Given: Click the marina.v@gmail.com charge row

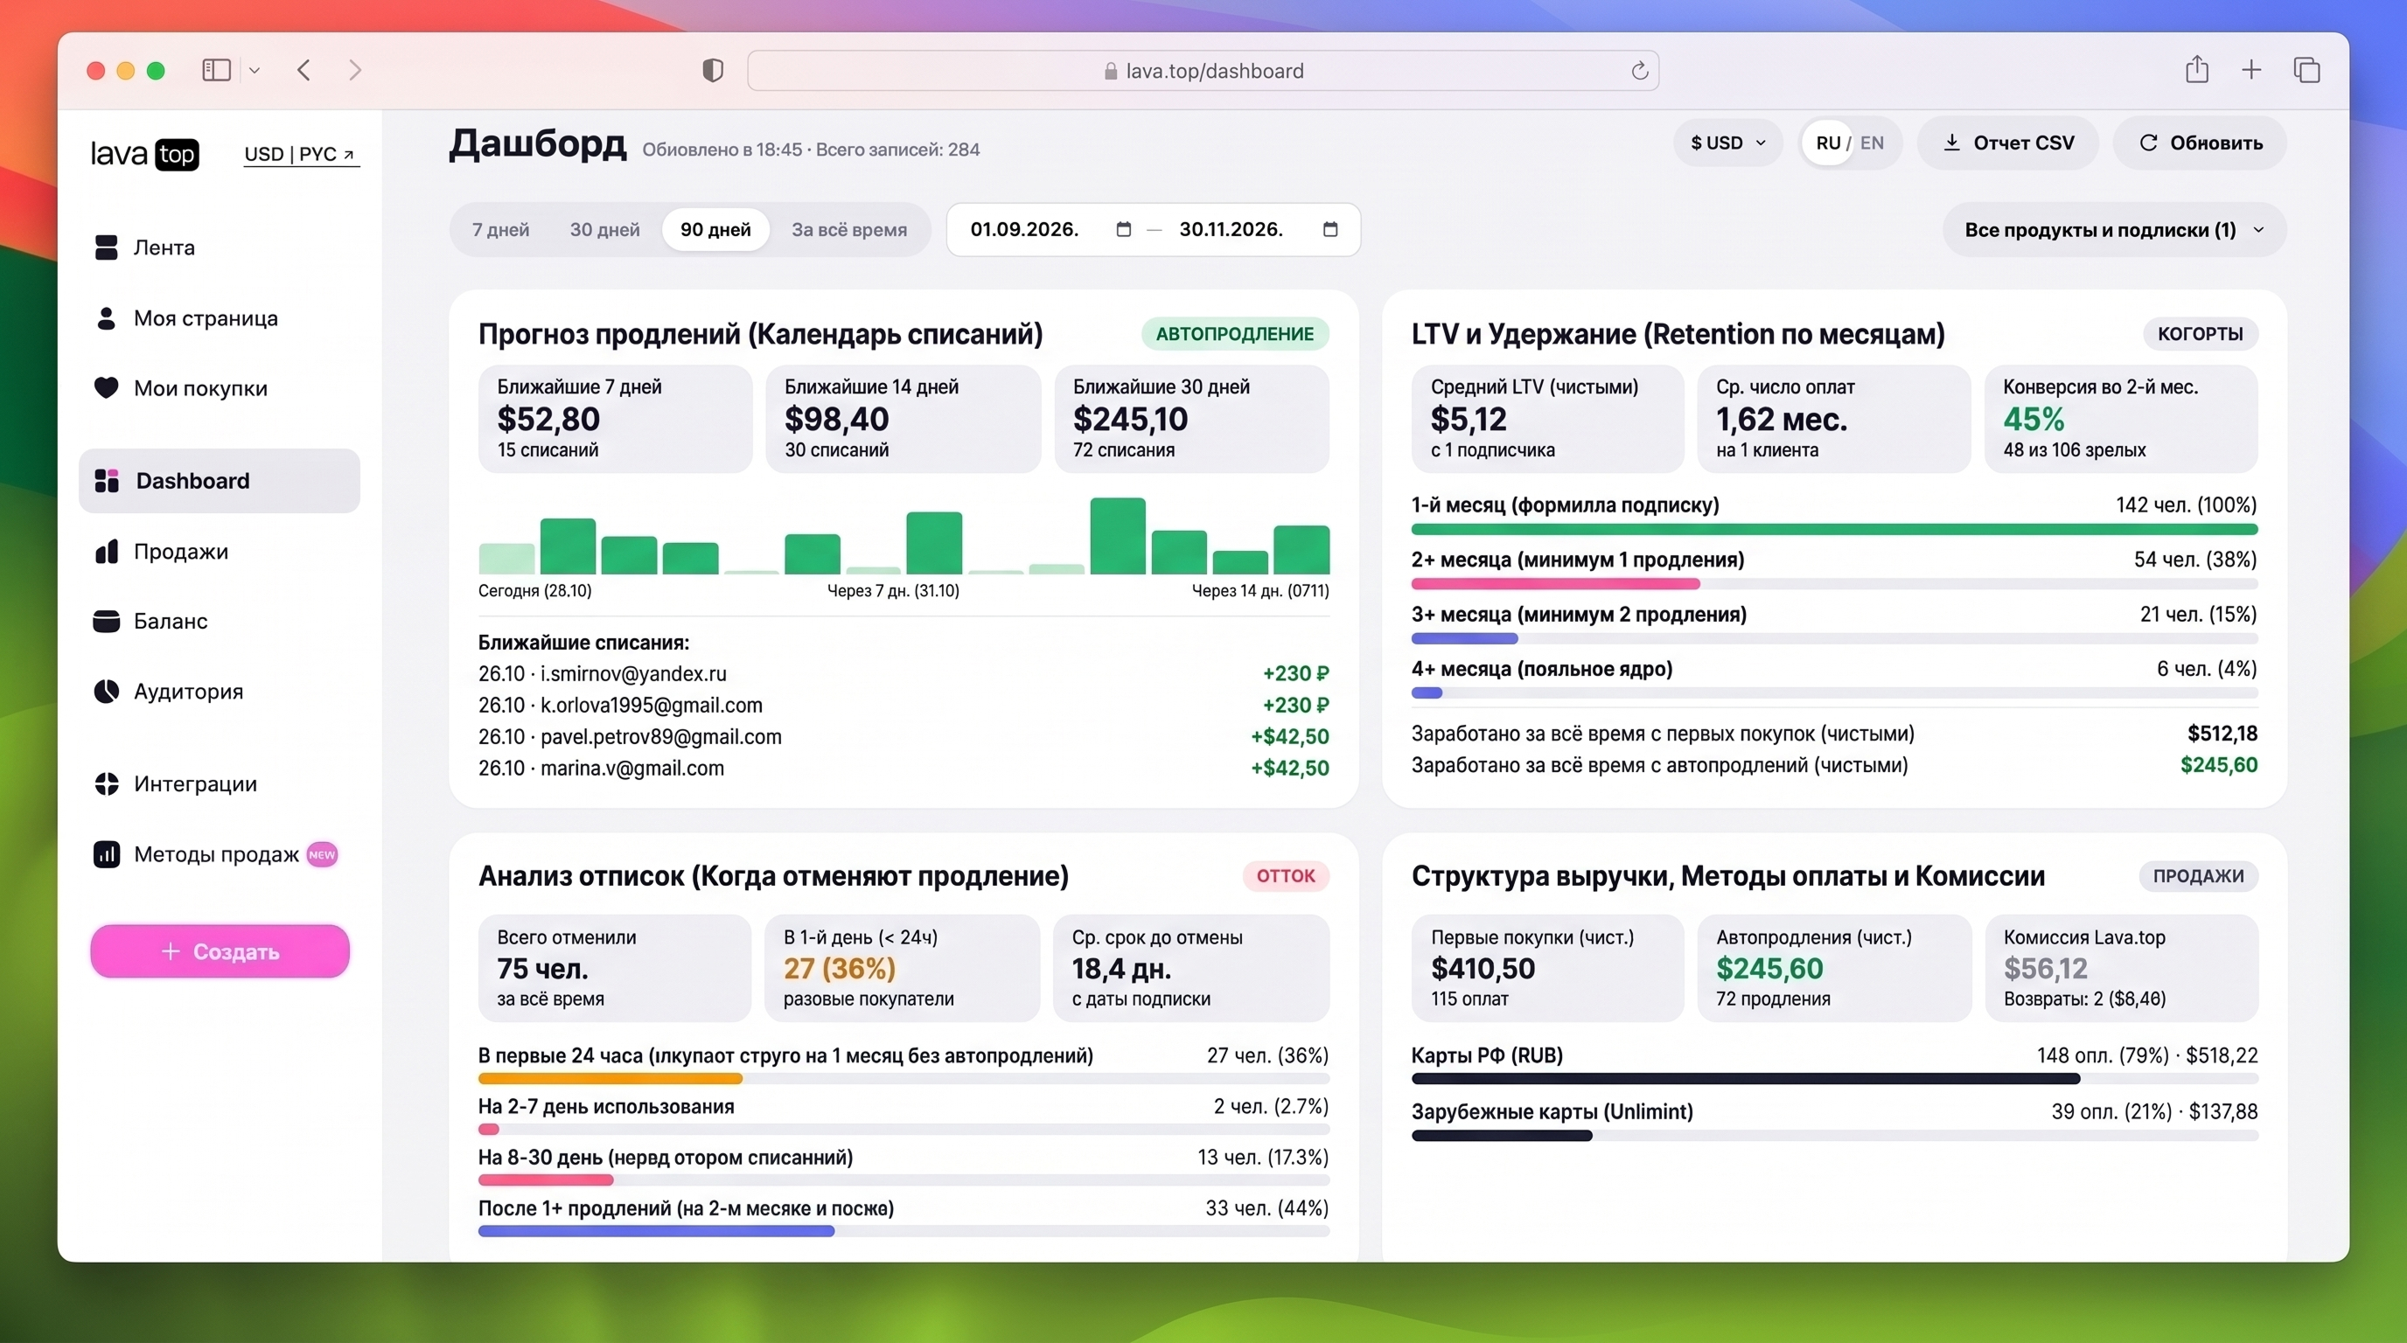Looking at the screenshot, I should point(903,769).
